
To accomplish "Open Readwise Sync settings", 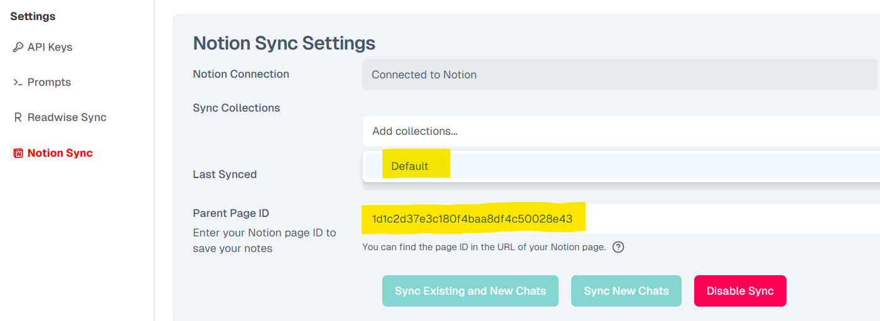I will click(67, 117).
